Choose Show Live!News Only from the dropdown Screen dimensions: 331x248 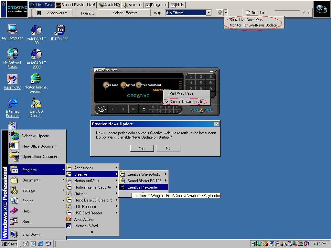254,20
